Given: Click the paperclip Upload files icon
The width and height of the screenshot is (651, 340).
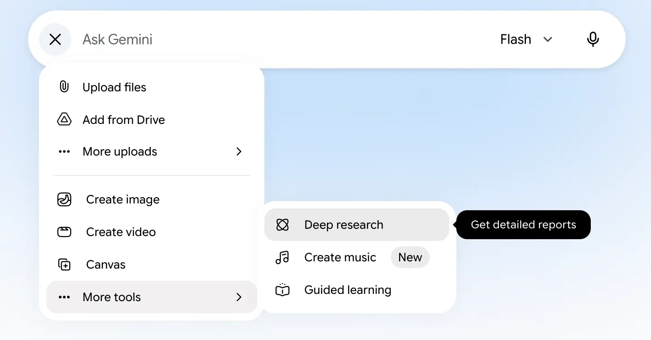Looking at the screenshot, I should pyautogui.click(x=64, y=87).
